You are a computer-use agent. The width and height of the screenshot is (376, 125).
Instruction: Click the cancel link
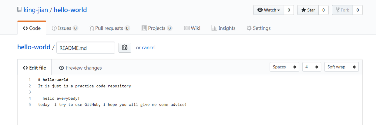pos(149,48)
